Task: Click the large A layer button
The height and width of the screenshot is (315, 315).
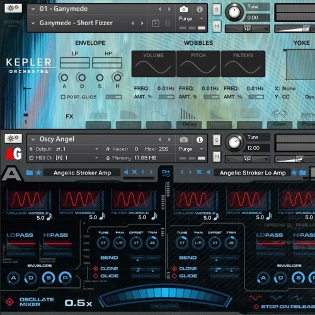Action: point(11,173)
